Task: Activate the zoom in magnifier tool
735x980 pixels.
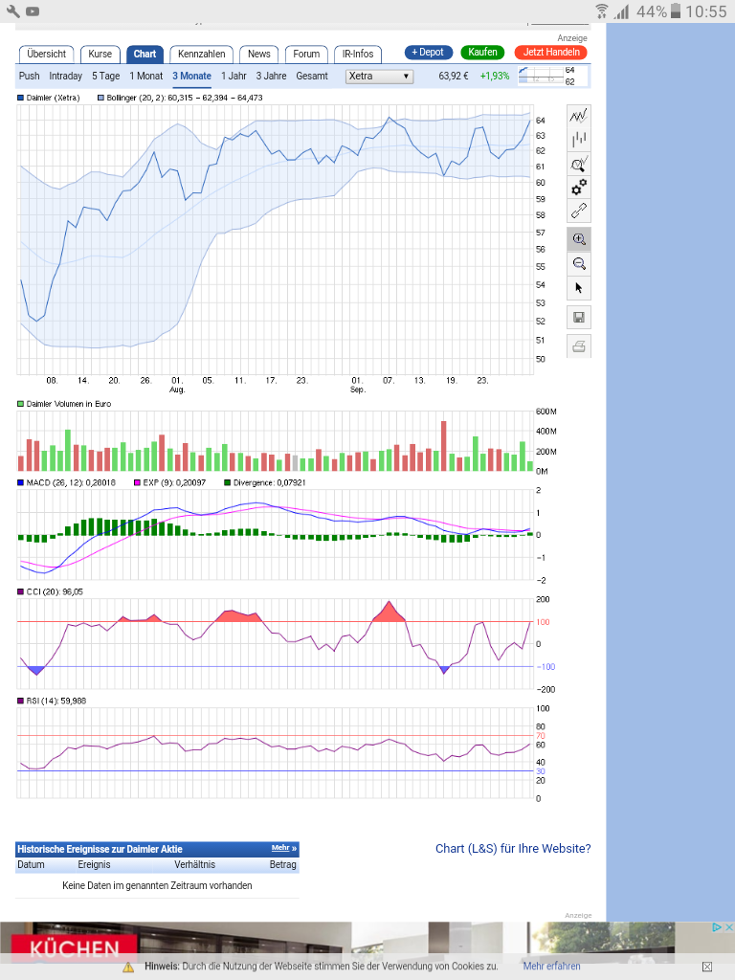Action: point(579,239)
